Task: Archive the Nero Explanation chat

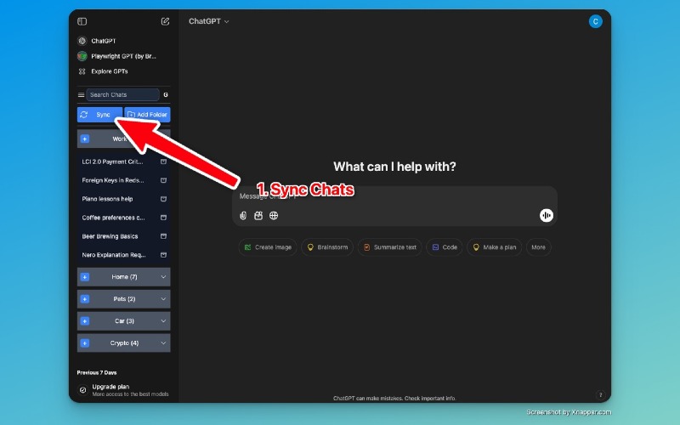Action: [163, 254]
